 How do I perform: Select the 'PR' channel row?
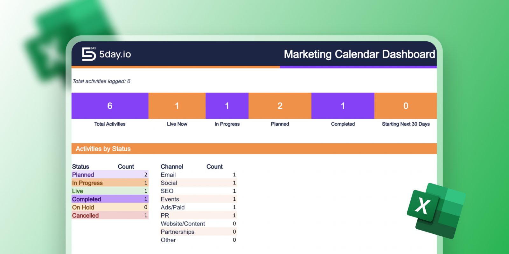199,216
